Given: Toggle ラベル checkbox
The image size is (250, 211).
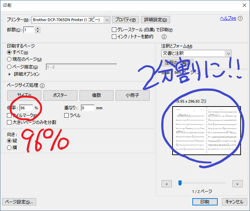Looking at the screenshot, I should pos(66,115).
